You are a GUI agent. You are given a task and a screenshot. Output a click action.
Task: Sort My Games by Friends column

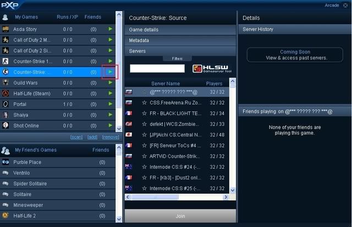pyautogui.click(x=93, y=17)
